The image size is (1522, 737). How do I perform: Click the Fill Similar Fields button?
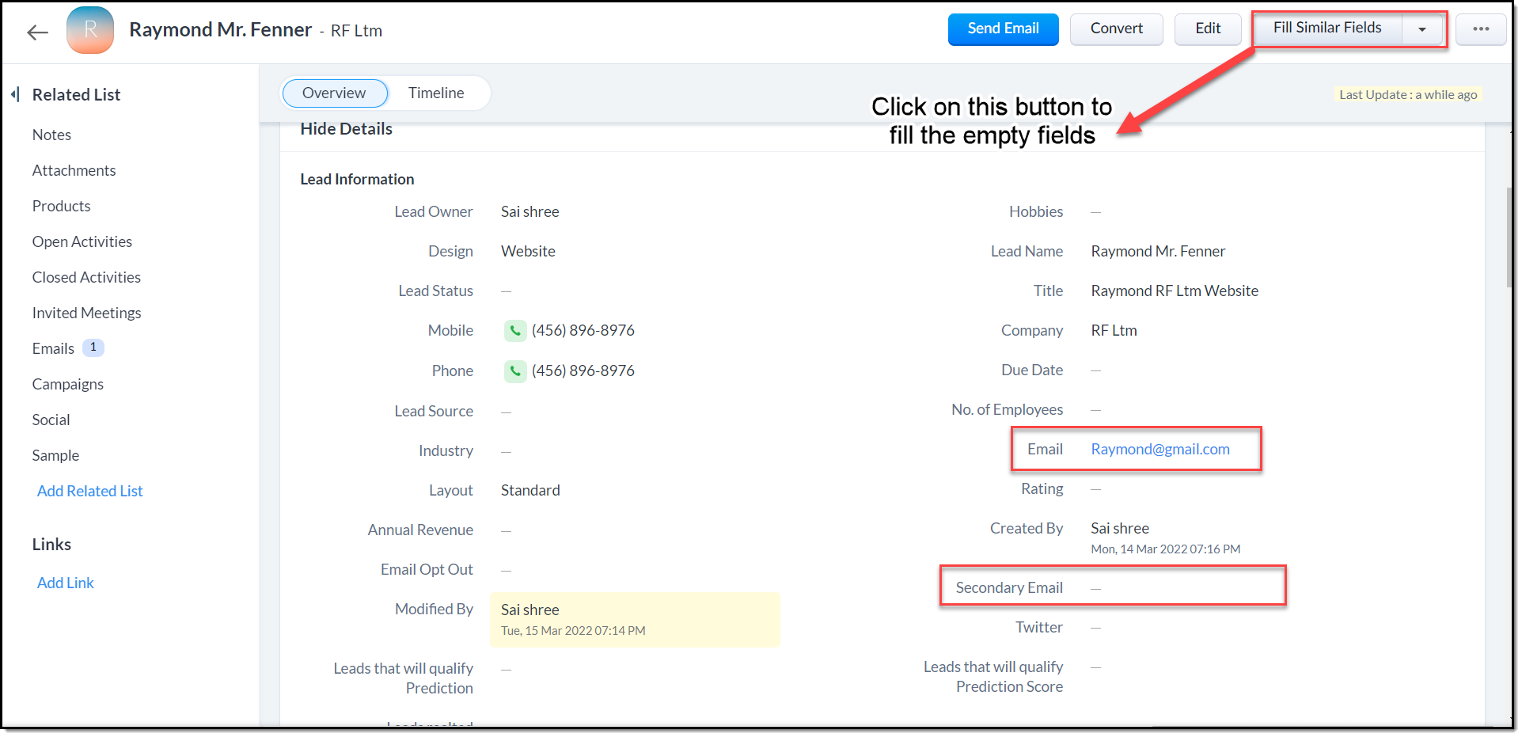tap(1327, 28)
